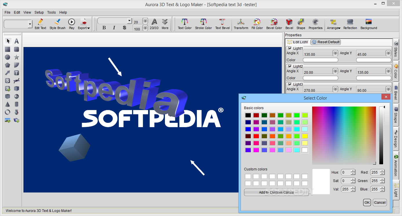This screenshot has height=216, width=402.
Task: Pick the white basic color swatch
Action: click(x=305, y=150)
